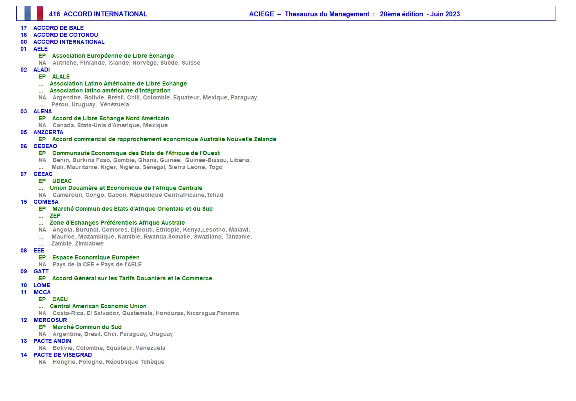Select the CEEAC term
This screenshot has height=401, width=576.
coord(43,174)
